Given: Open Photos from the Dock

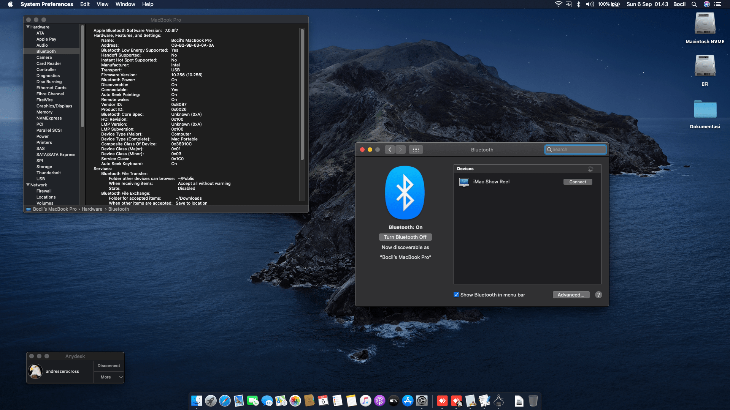Looking at the screenshot, I should point(295,401).
